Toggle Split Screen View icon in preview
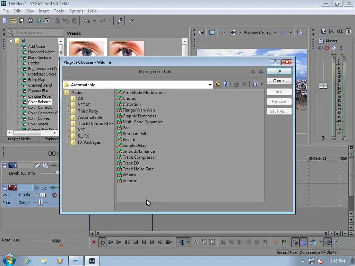The width and height of the screenshot is (355, 266). tap(233, 32)
